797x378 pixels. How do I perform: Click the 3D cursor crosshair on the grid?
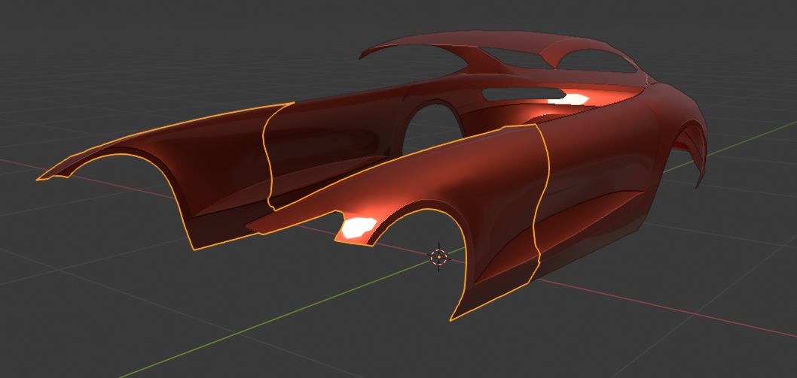[439, 257]
